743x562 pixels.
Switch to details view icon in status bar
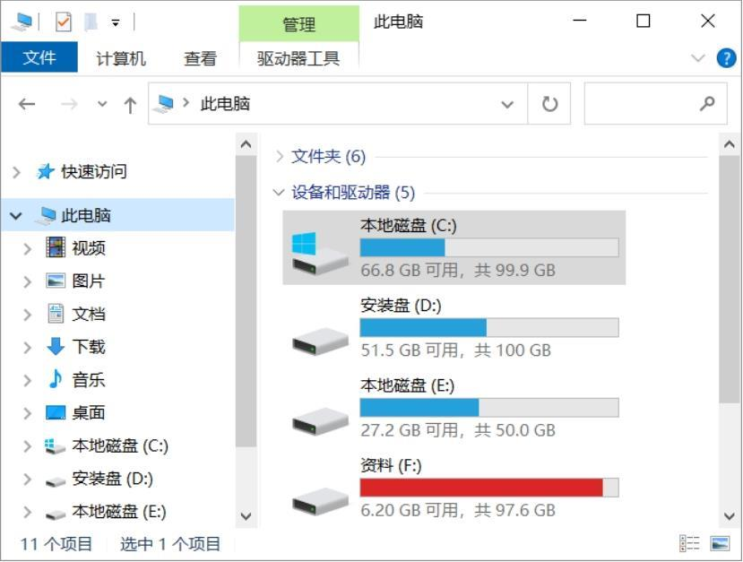689,543
